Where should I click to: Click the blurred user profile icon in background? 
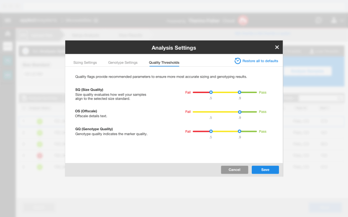334,20
